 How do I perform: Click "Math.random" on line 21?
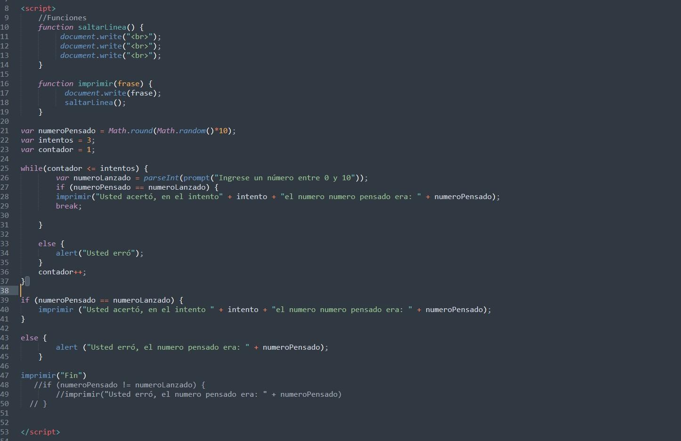pos(181,131)
